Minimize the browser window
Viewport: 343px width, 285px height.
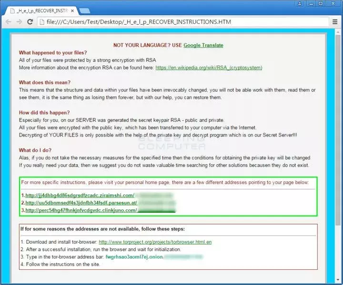click(311, 3)
